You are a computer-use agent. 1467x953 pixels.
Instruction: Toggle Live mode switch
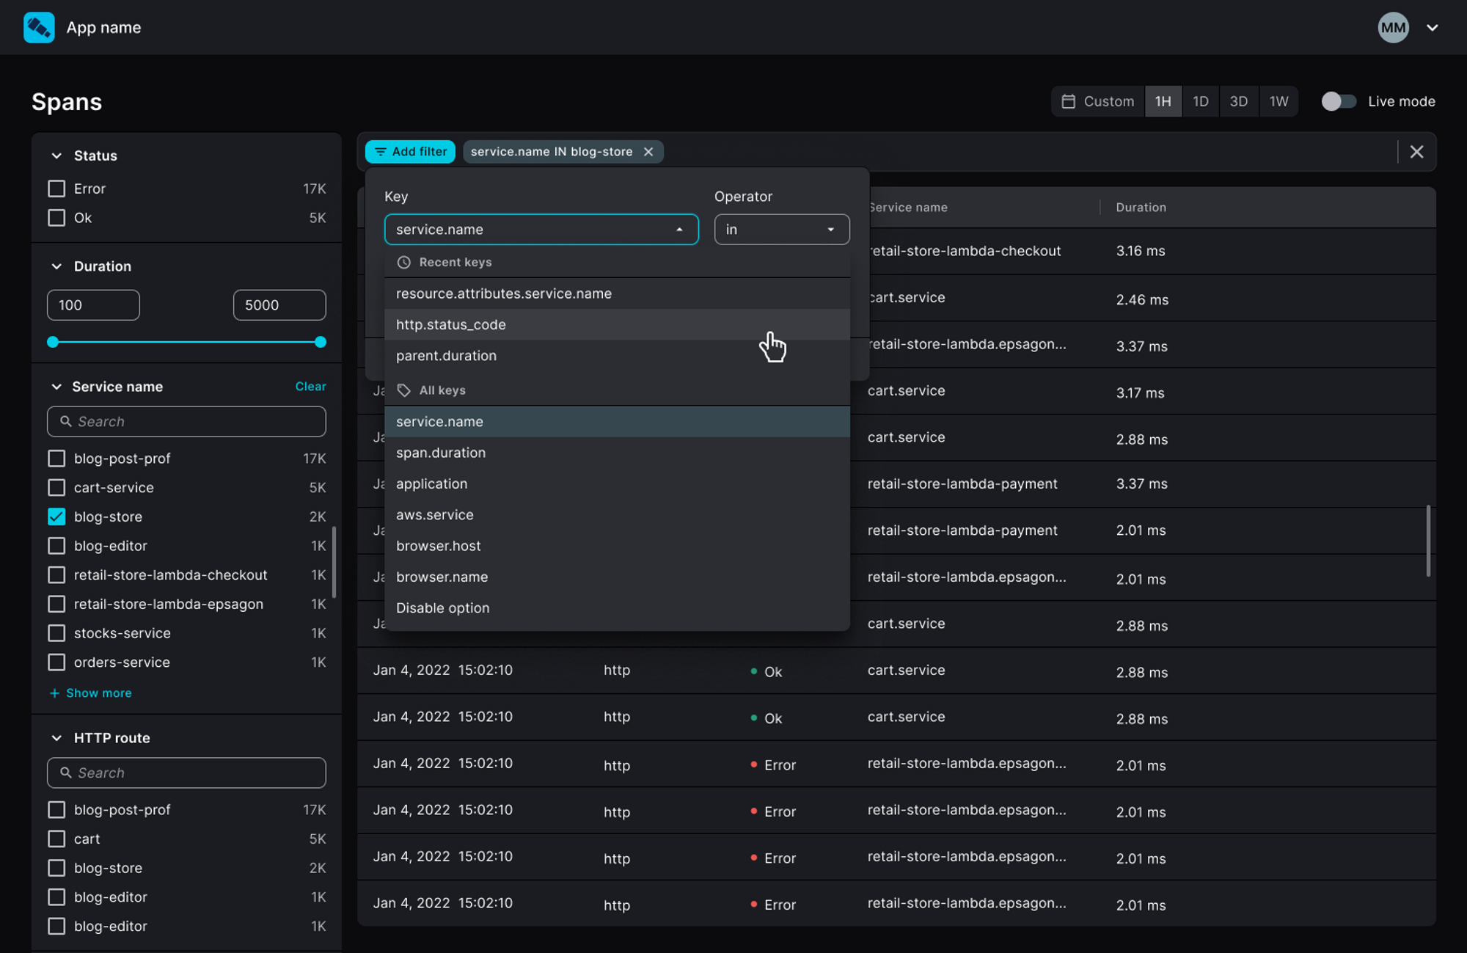point(1338,101)
